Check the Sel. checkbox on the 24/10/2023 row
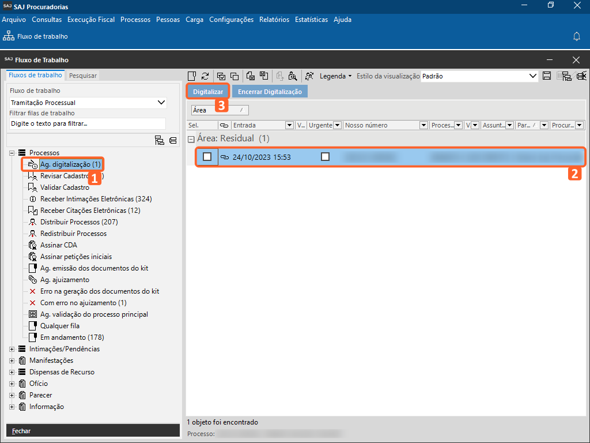This screenshot has width=590, height=443. [x=207, y=157]
